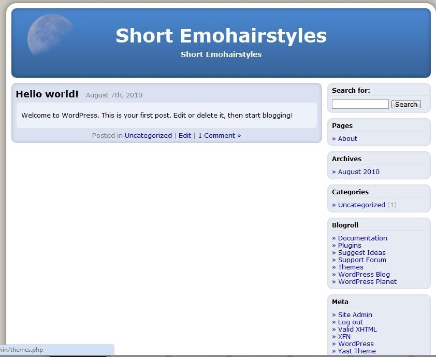The height and width of the screenshot is (357, 436).
Task: Go to the About page
Action: pyautogui.click(x=347, y=139)
